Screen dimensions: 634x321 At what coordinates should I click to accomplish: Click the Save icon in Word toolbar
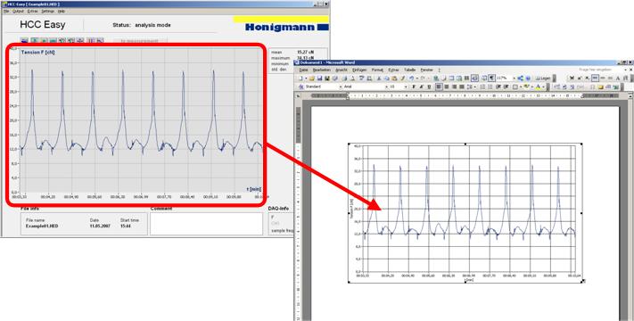tap(319, 78)
